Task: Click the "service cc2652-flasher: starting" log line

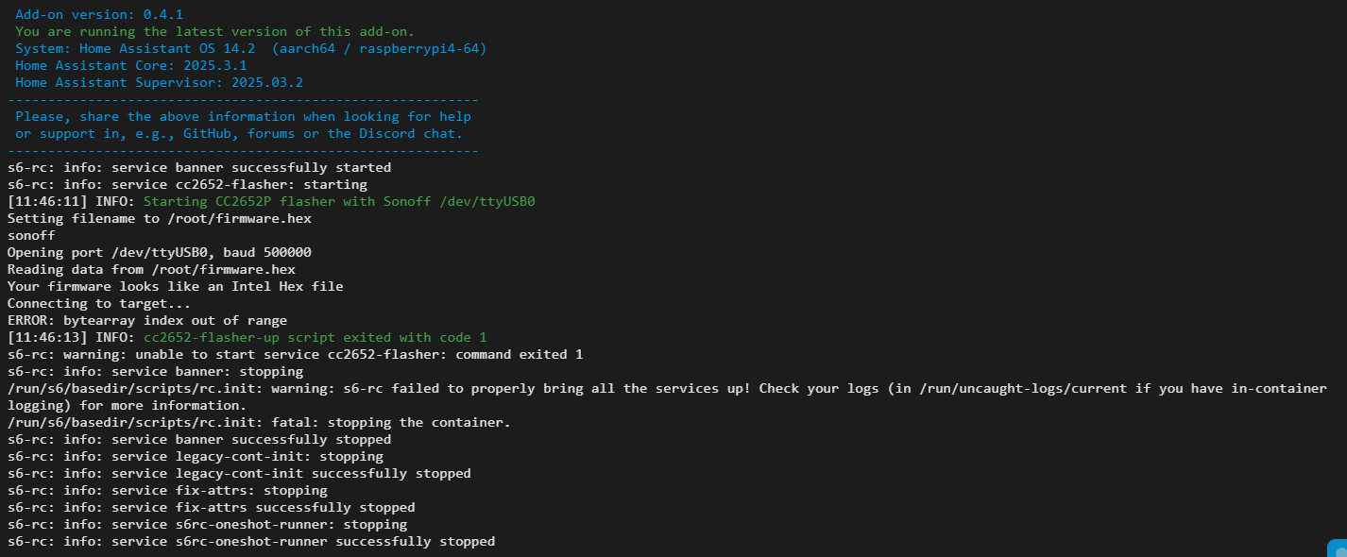Action: point(187,184)
